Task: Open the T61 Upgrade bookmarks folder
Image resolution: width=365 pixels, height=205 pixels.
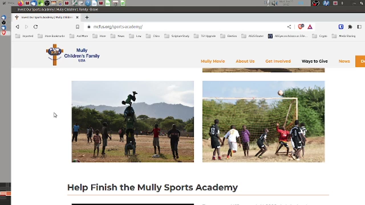Action: (x=205, y=36)
